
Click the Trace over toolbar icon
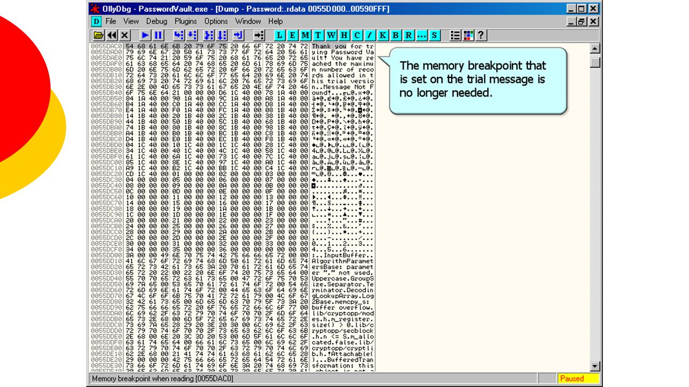pyautogui.click(x=222, y=35)
